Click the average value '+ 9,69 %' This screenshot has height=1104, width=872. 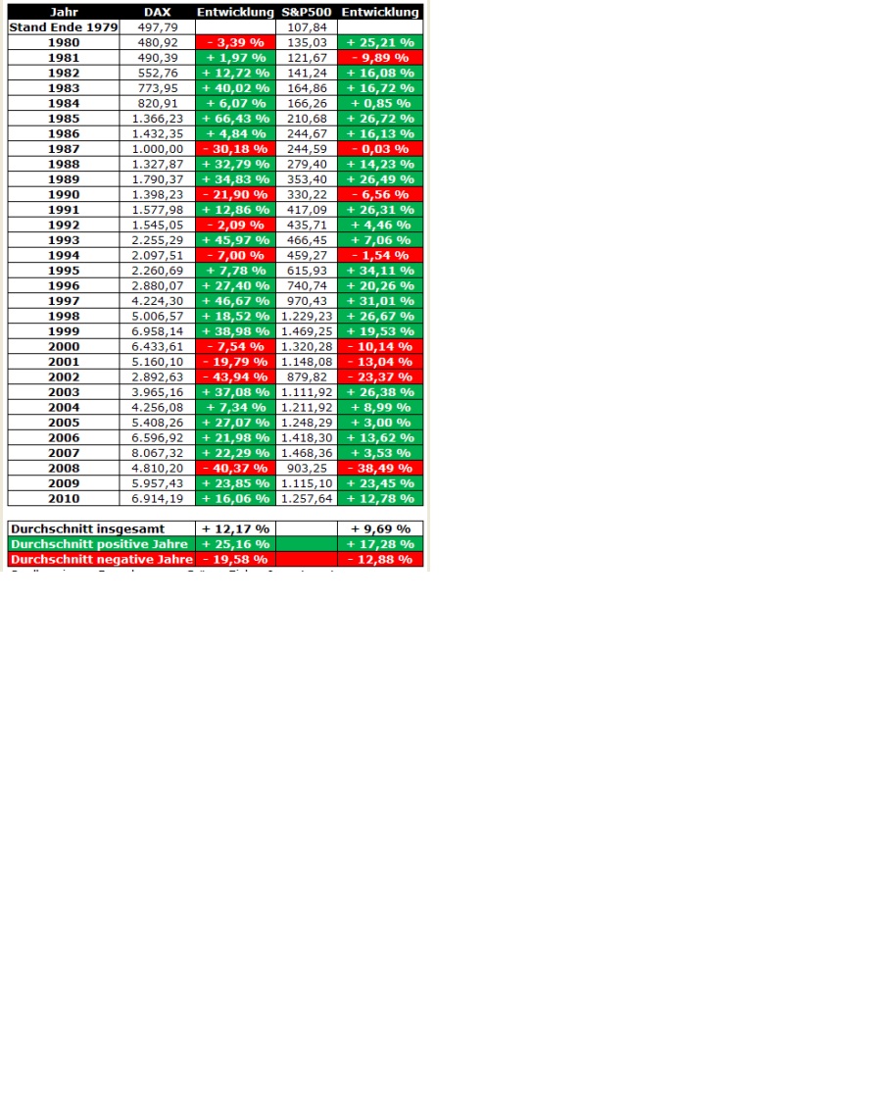coord(380,528)
